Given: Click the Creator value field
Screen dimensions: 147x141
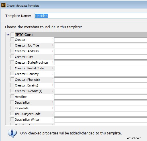Looking at the screenshot, I should [101, 40].
